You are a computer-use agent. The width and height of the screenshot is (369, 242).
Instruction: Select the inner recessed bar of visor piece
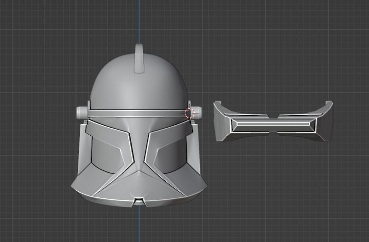[x=274, y=125]
